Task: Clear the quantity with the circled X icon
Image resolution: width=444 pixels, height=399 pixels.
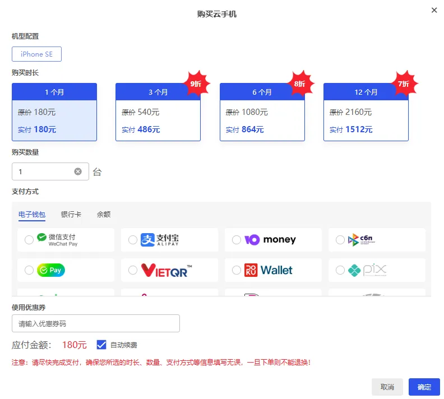Action: (78, 171)
